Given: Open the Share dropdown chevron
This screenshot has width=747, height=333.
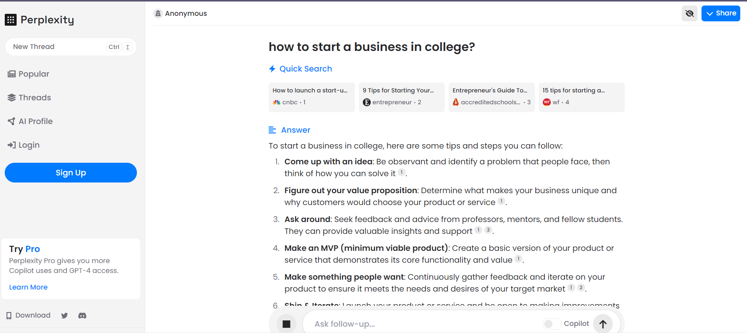Looking at the screenshot, I should (x=710, y=13).
